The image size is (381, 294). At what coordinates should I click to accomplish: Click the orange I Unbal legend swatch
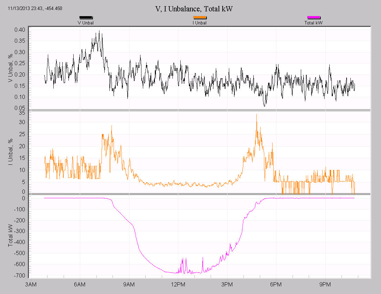[x=199, y=17]
